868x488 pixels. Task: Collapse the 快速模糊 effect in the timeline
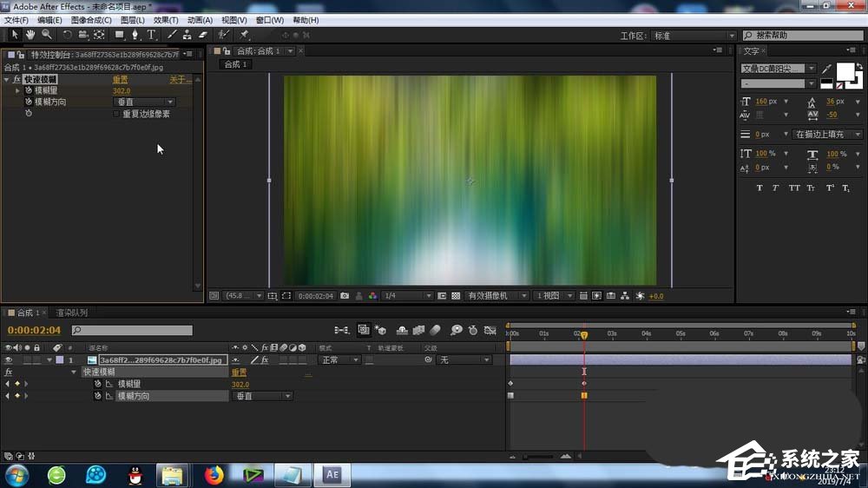[x=74, y=372]
